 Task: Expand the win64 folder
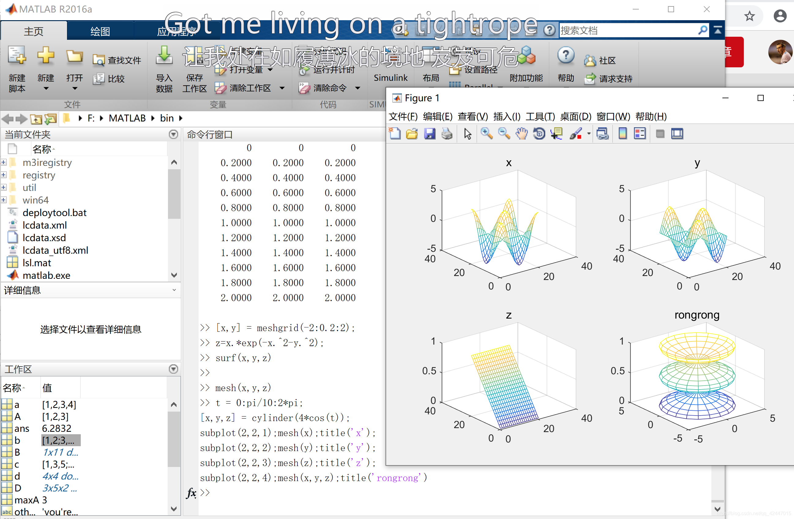pyautogui.click(x=4, y=200)
